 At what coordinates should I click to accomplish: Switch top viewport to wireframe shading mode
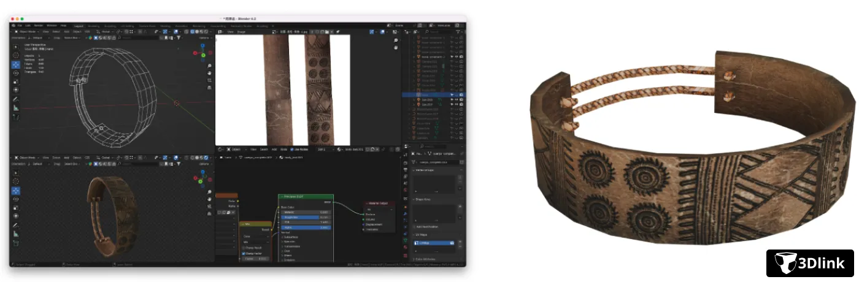(192, 31)
